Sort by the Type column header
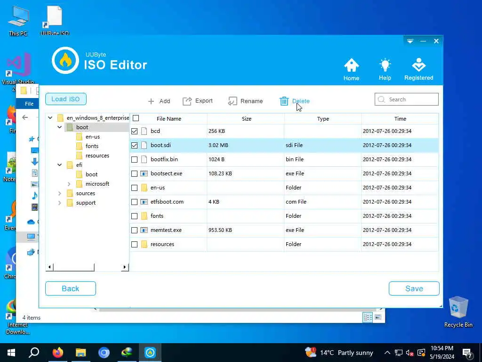This screenshot has height=362, width=482. 323,119
